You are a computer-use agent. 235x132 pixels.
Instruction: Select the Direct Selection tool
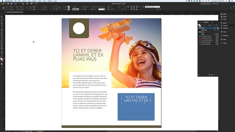pos(1,17)
